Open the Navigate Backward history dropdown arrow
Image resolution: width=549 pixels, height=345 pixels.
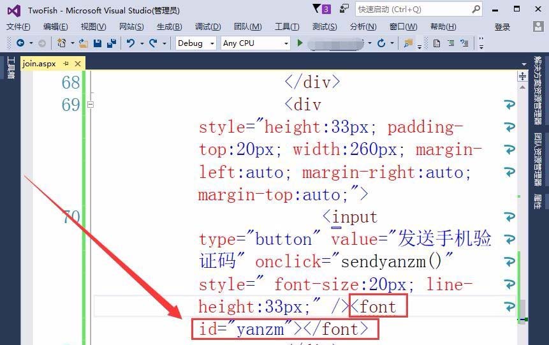tap(31, 43)
